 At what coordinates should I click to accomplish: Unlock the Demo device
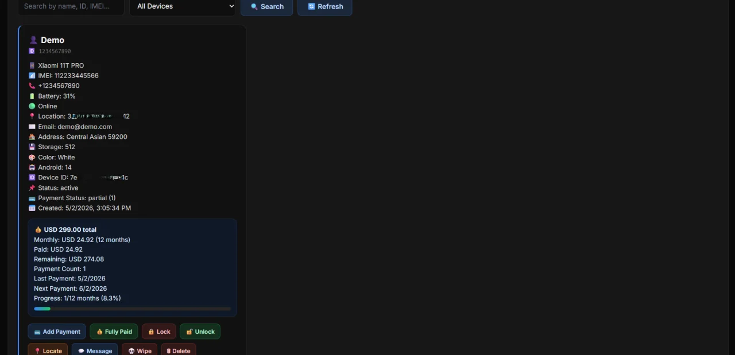click(x=200, y=331)
